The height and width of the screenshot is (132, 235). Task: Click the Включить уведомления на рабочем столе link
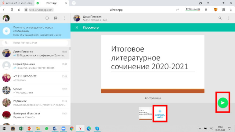[37, 35]
